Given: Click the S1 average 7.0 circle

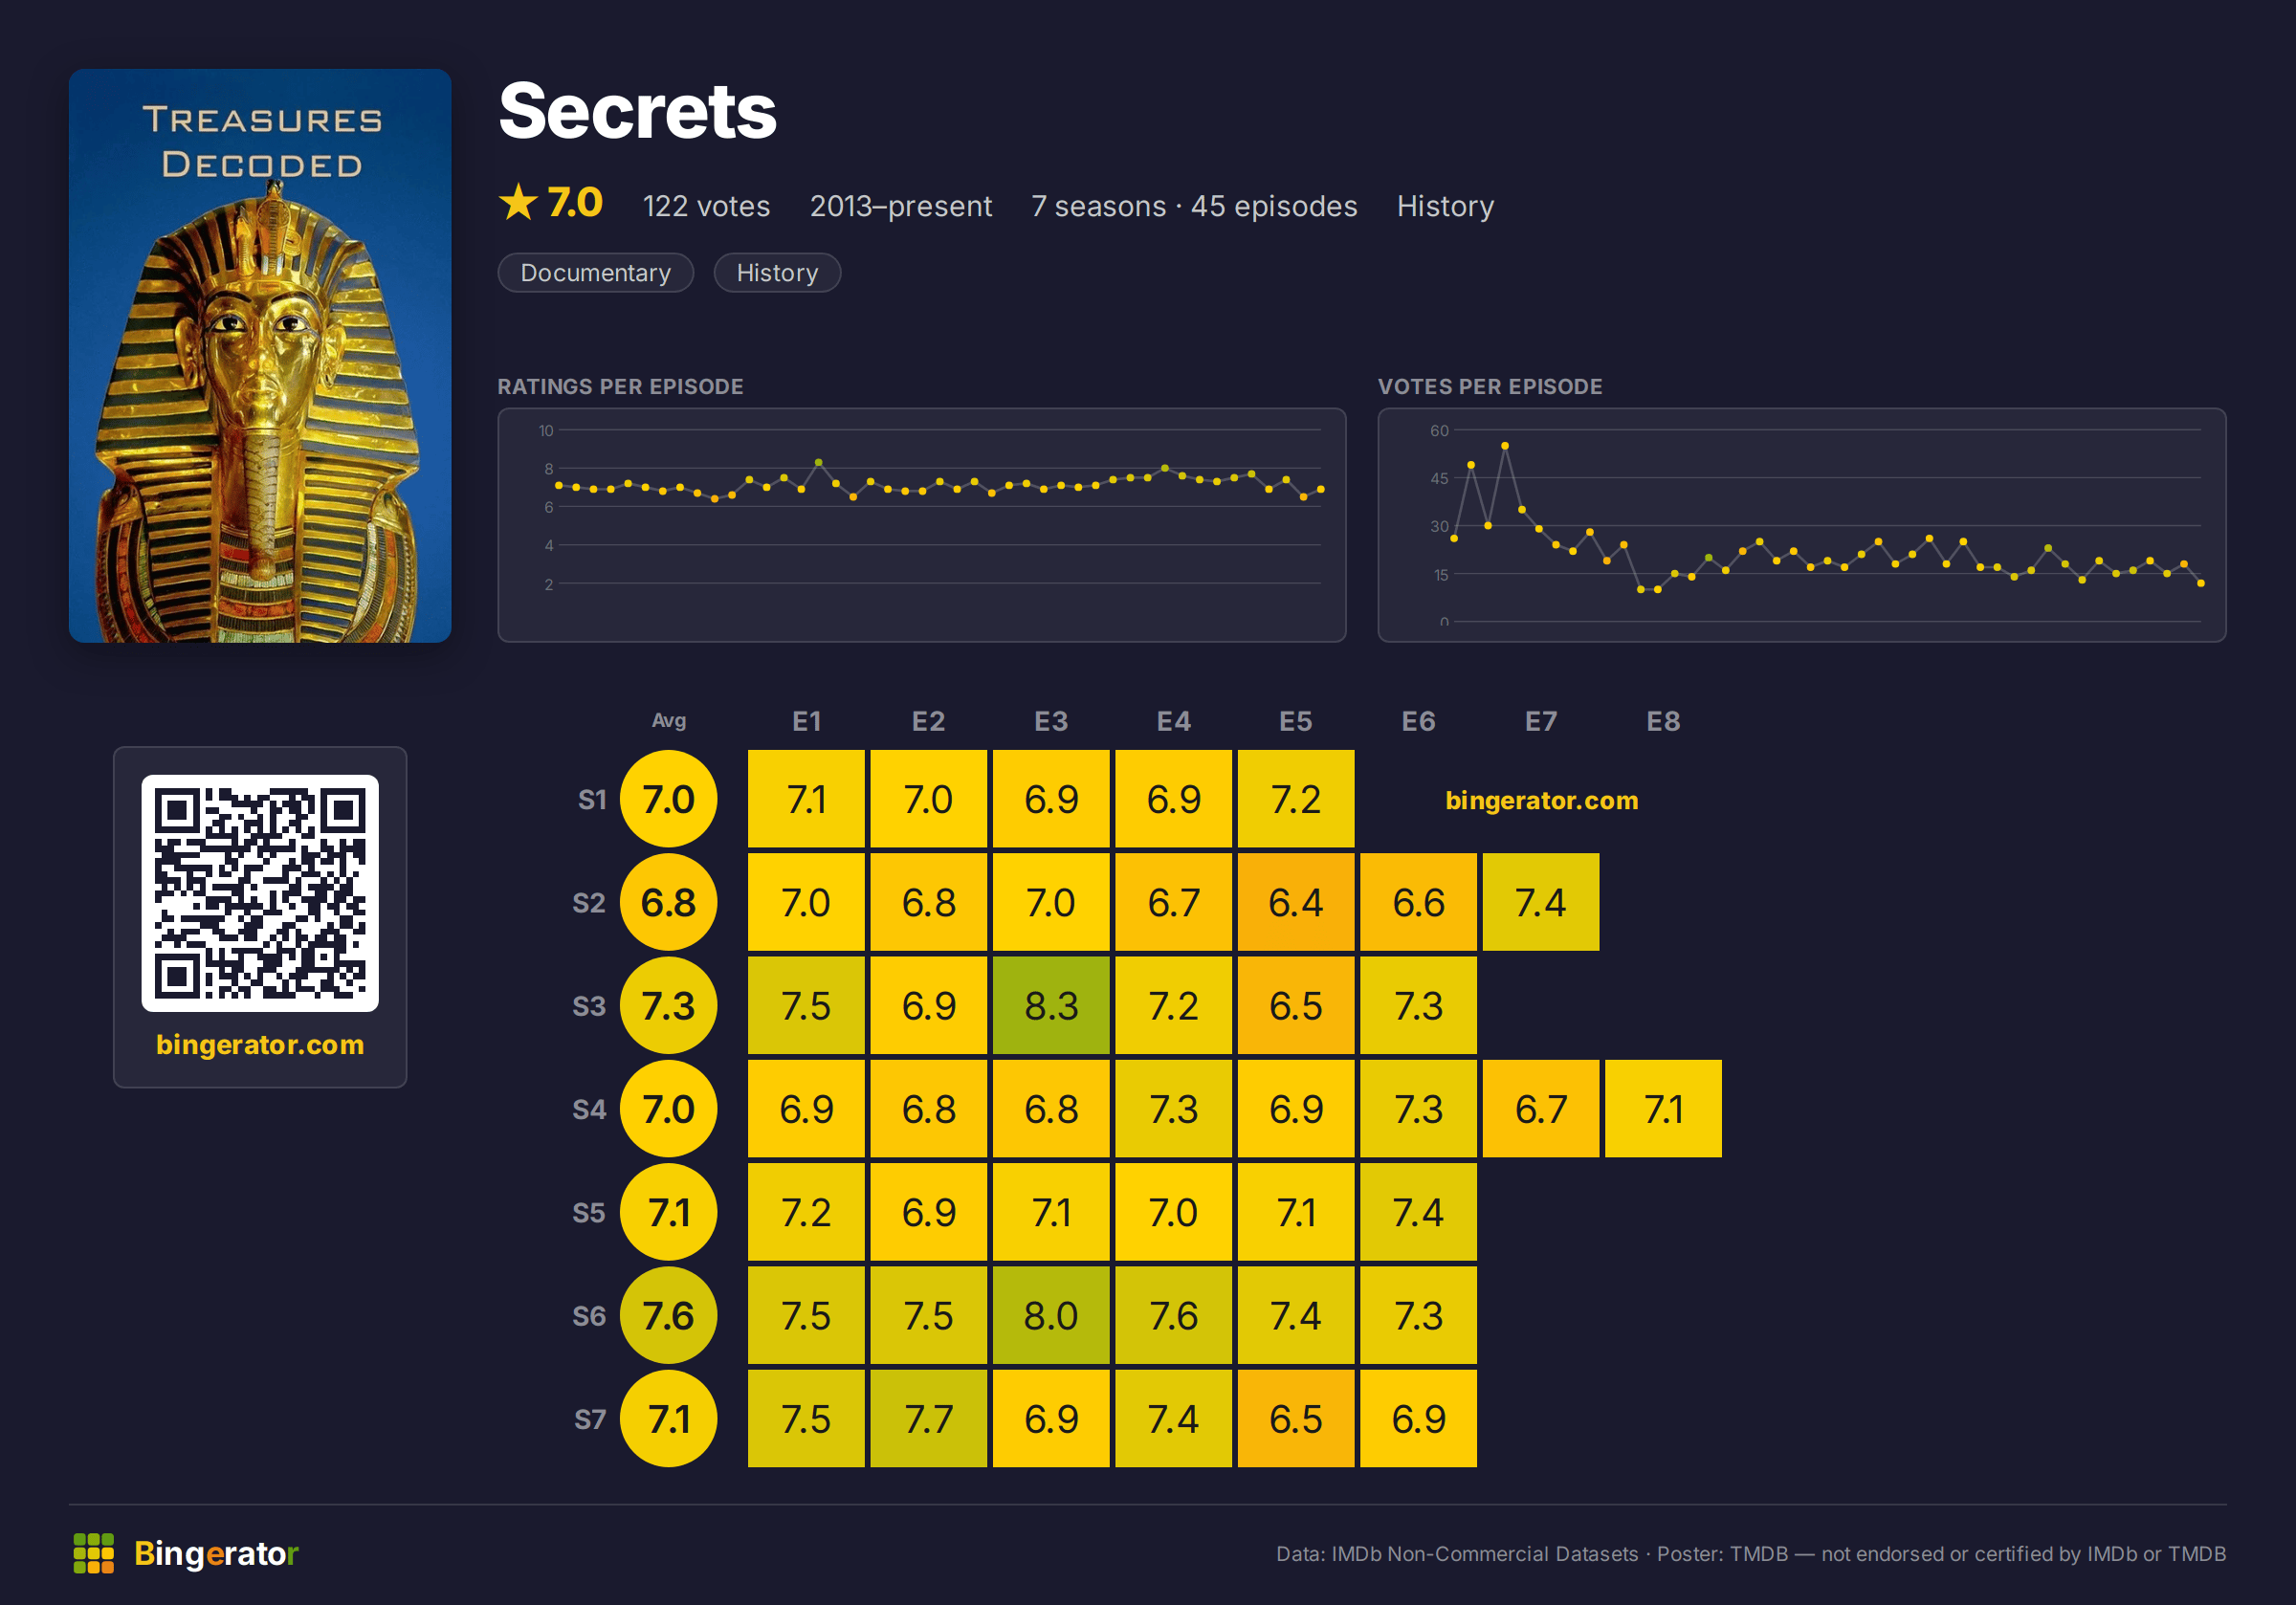Looking at the screenshot, I should [x=669, y=799].
